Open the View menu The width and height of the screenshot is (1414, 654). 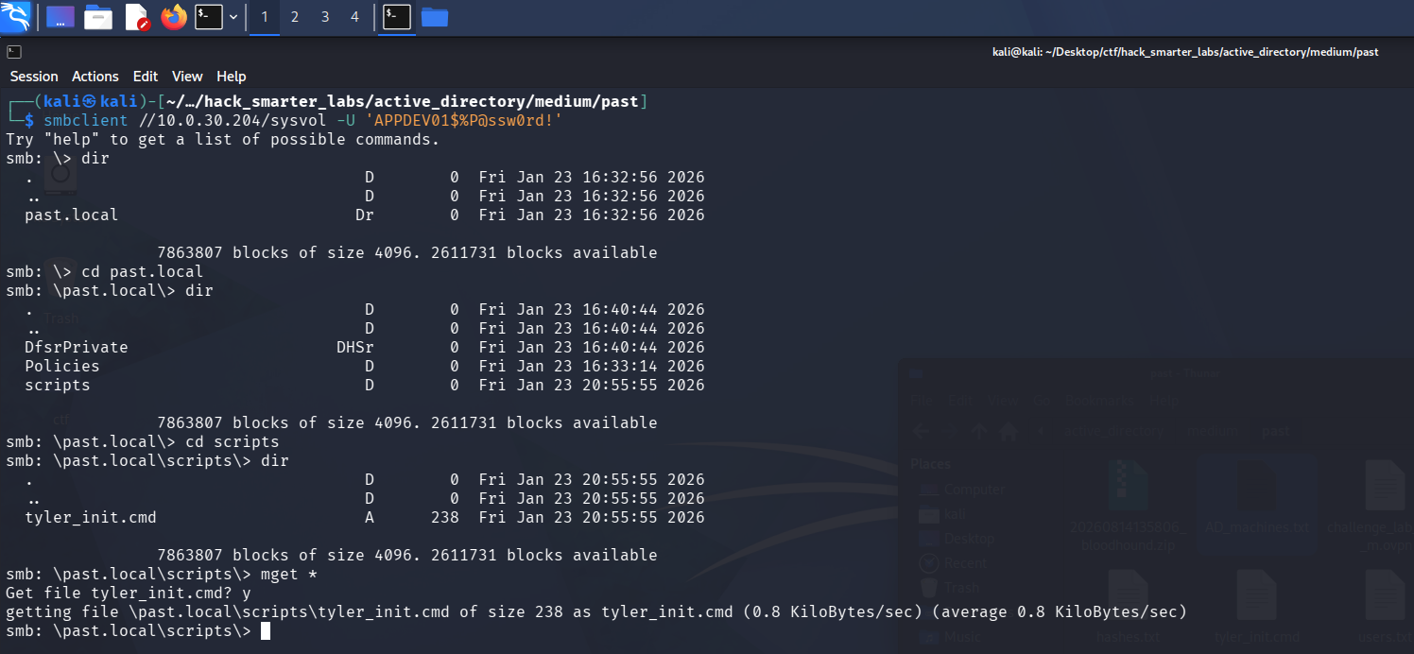(x=187, y=77)
